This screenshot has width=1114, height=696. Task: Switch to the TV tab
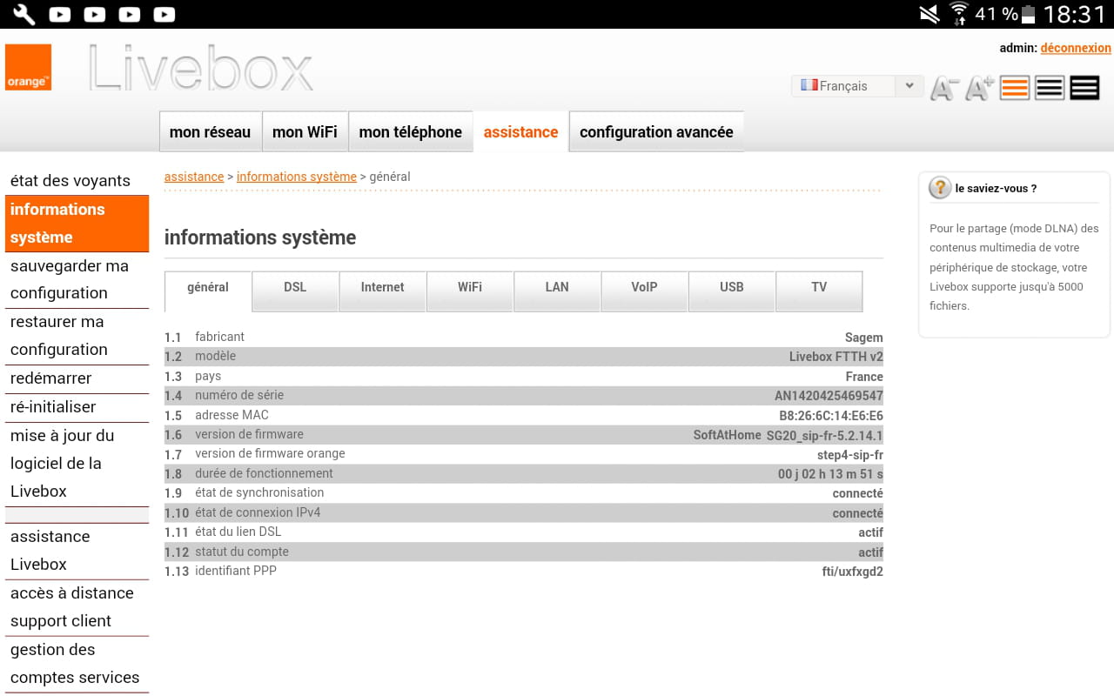819,291
